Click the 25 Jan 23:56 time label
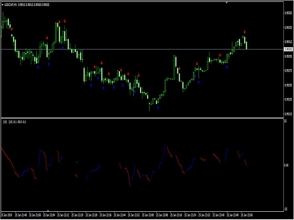 [247, 215]
